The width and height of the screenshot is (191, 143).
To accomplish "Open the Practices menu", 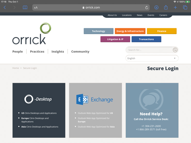I will click(x=37, y=52).
